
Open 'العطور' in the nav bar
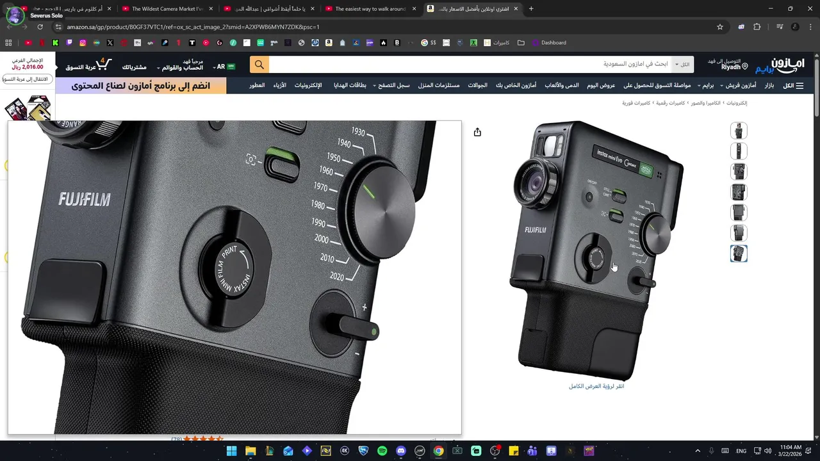(x=257, y=85)
